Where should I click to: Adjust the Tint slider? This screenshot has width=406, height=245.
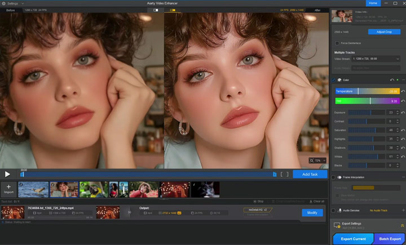click(368, 101)
